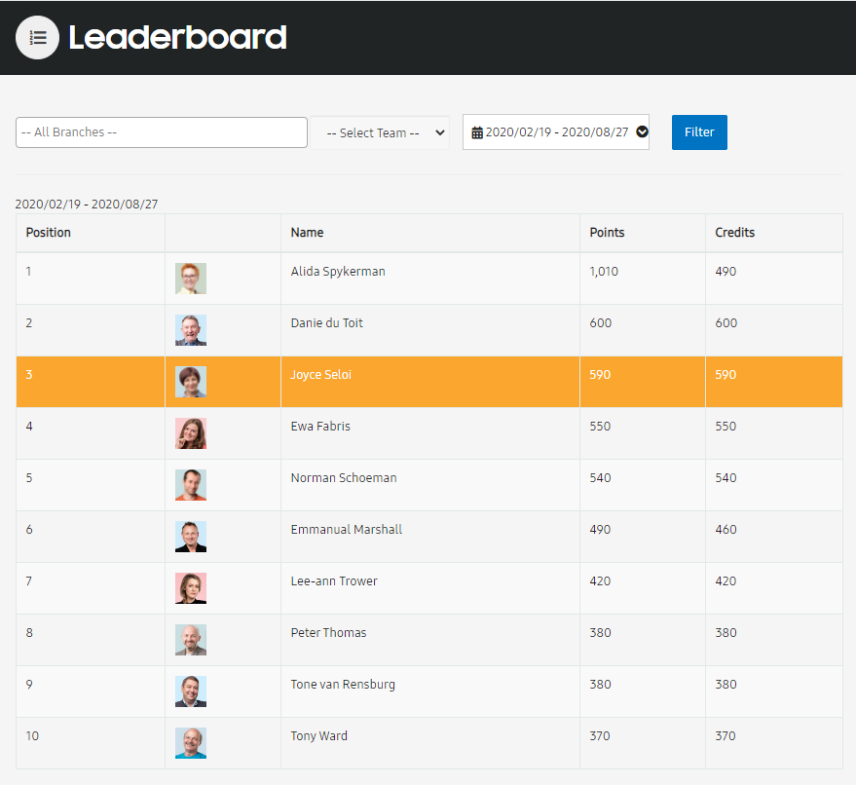
Task: Open the Select Team dropdown
Action: (x=380, y=132)
